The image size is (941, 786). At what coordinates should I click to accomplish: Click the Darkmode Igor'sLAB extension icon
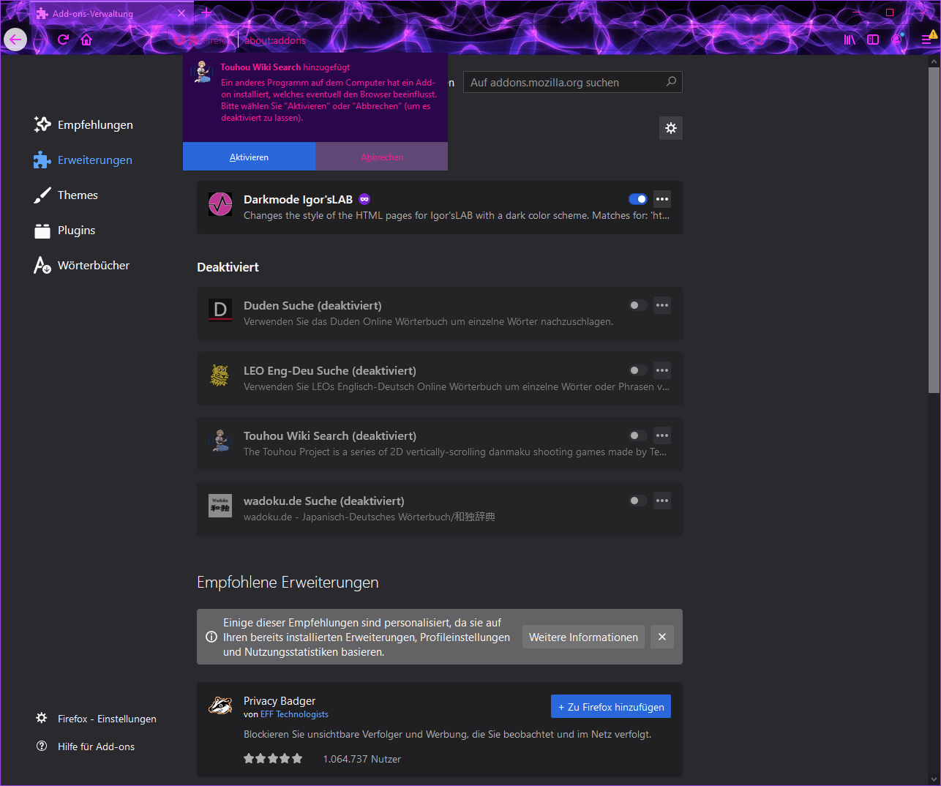[220, 204]
